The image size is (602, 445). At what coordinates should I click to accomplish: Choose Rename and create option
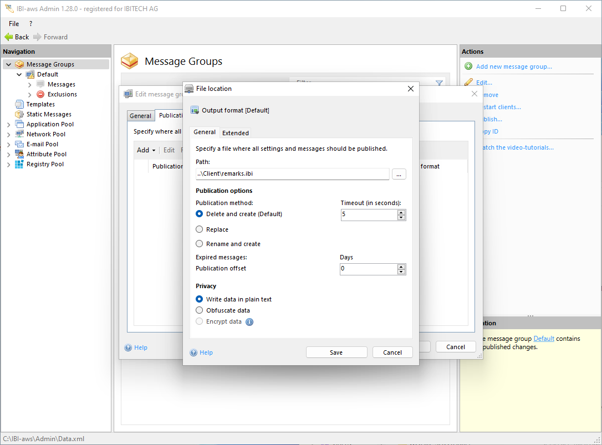[x=200, y=244]
